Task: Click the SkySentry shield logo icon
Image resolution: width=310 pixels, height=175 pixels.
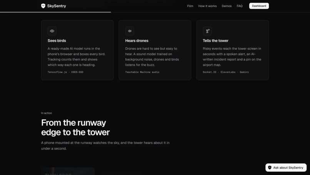Action: pos(43,6)
